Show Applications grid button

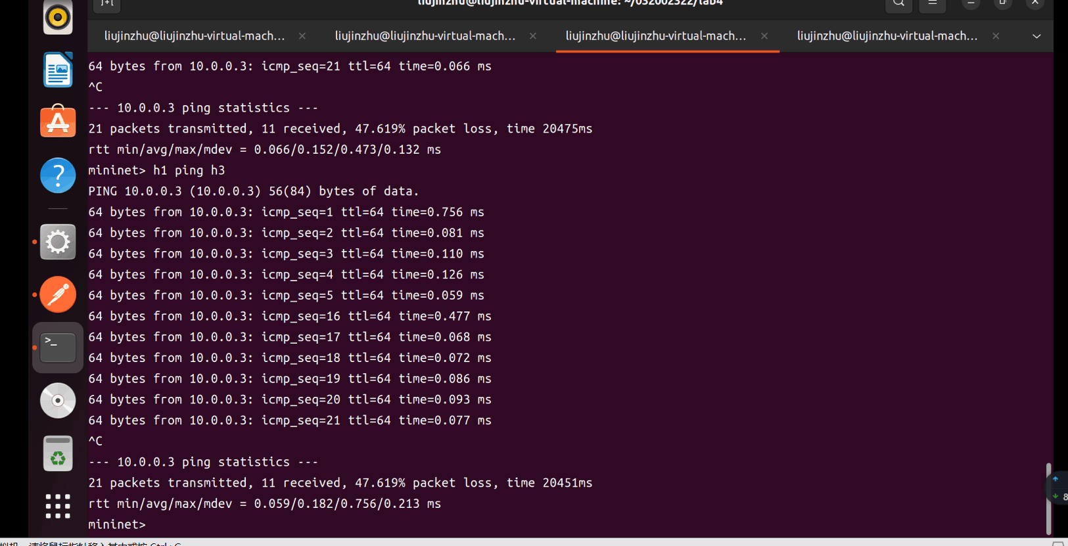coord(58,506)
